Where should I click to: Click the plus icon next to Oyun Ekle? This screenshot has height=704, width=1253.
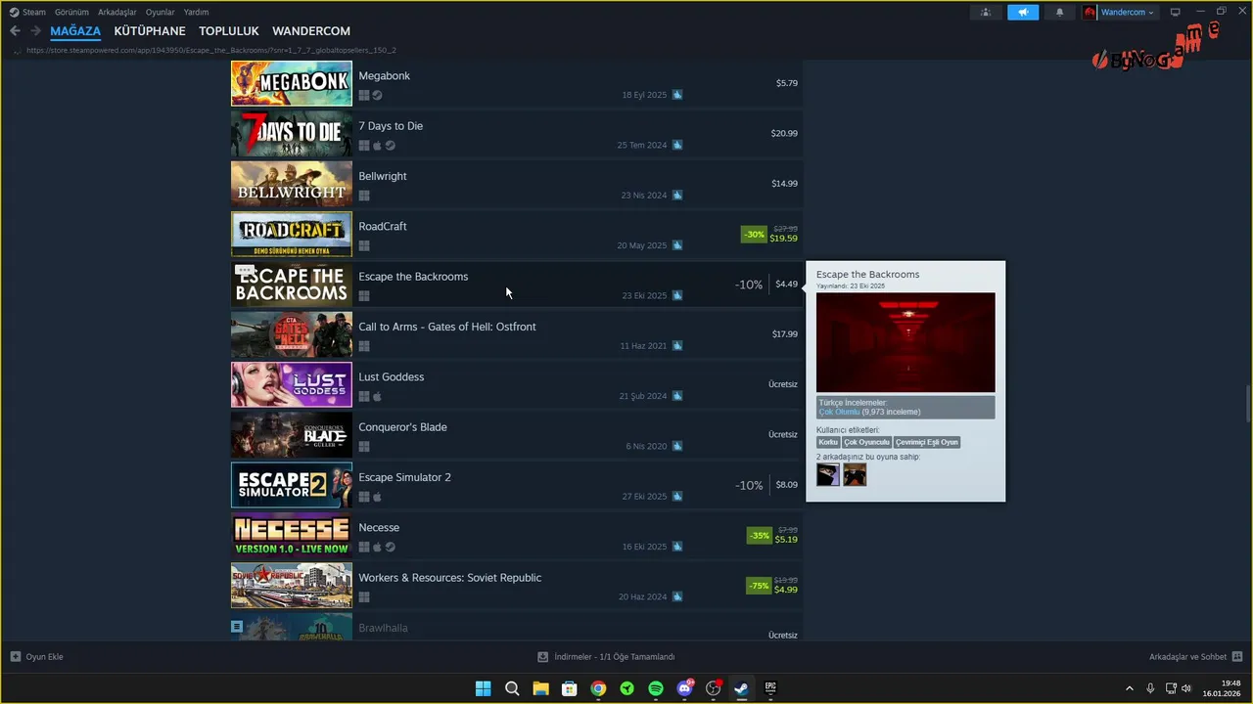point(16,656)
